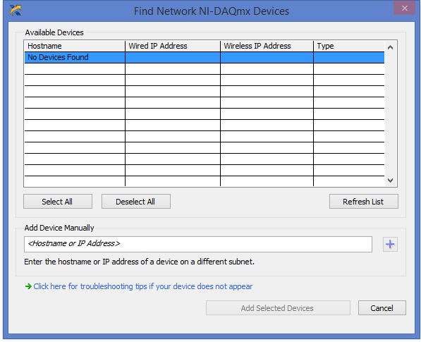Click the blue plus icon to add device

(x=390, y=244)
